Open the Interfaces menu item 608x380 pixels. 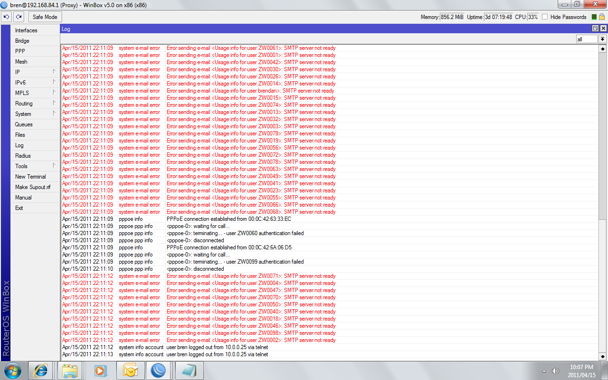point(36,30)
